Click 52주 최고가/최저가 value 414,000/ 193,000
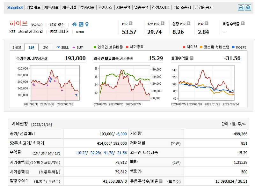Image resolution: width=255 pixels, height=190 pixels. point(112,143)
